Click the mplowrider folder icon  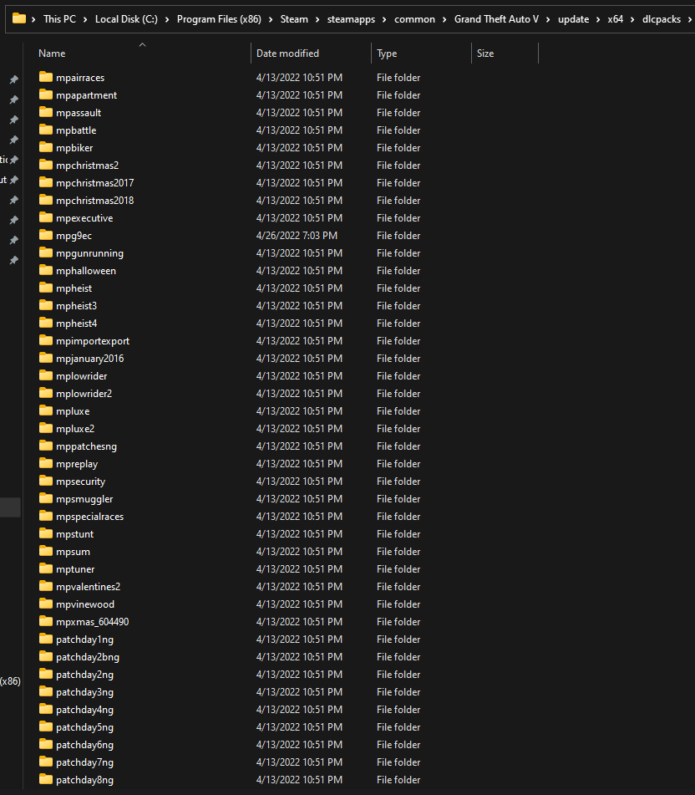click(x=46, y=375)
